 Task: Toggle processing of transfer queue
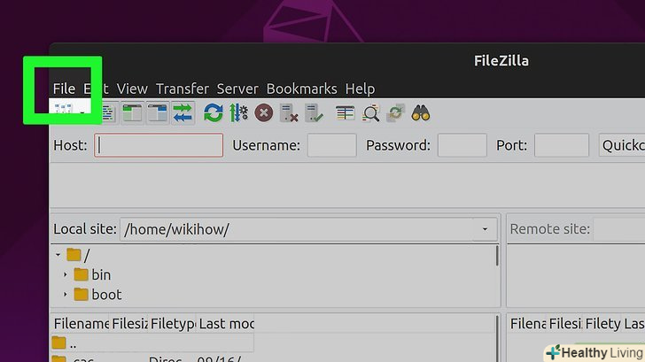click(238, 113)
